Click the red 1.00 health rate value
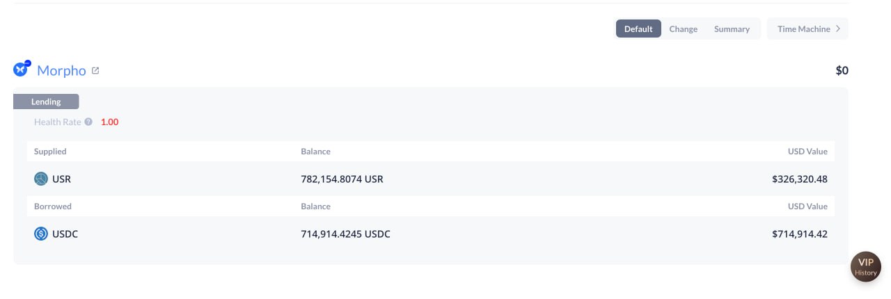 (110, 122)
